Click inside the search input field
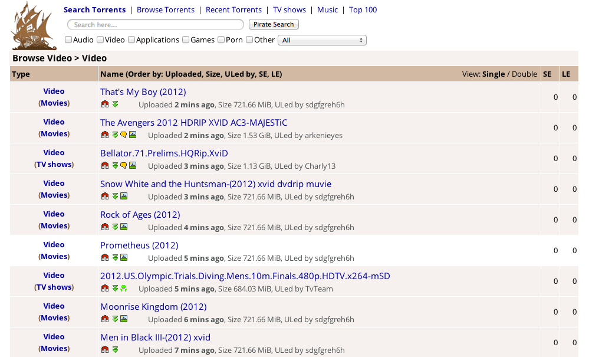 (x=155, y=24)
